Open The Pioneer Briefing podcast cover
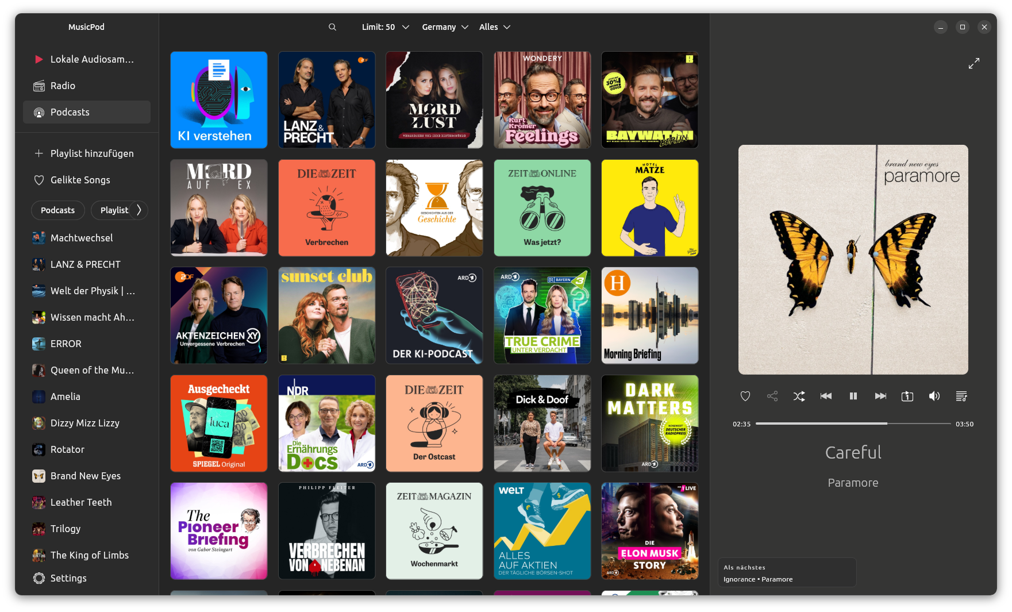 (219, 531)
